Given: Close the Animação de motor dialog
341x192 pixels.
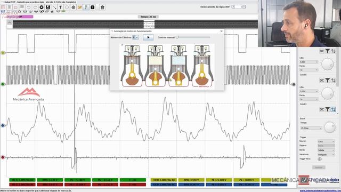Looking at the screenshot, I should click(x=222, y=31).
